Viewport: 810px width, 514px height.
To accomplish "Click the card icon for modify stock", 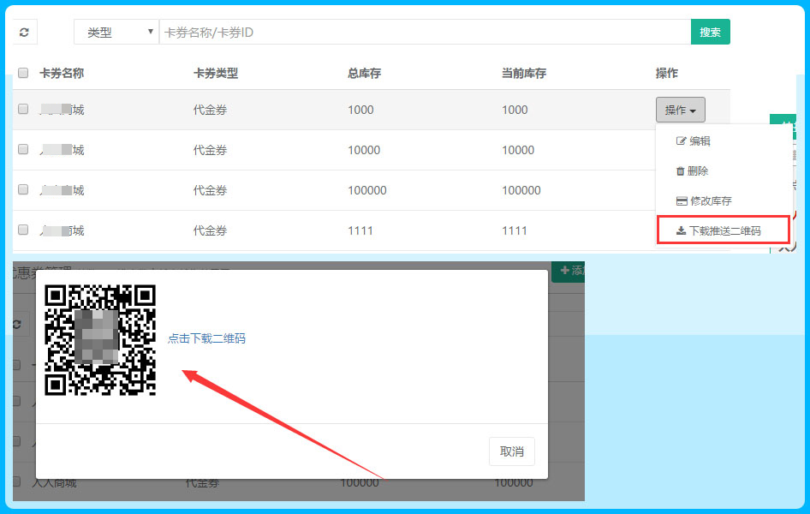I will coord(682,201).
